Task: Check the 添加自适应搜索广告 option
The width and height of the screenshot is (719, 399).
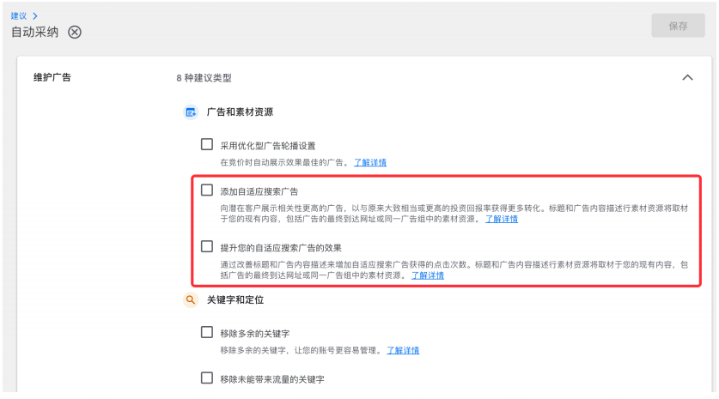Action: point(207,190)
